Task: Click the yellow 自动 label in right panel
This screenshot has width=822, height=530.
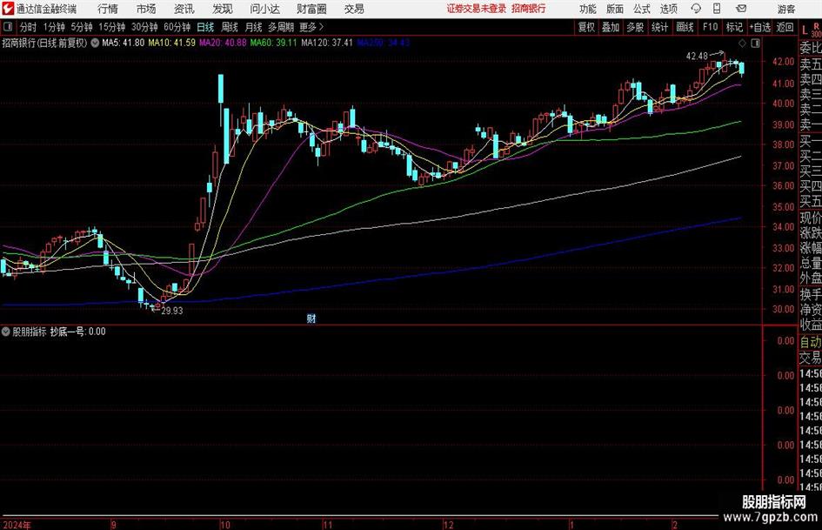Action: [x=811, y=342]
